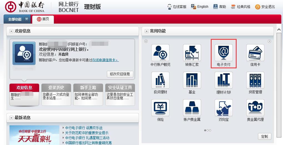
Task: Select the 登录历史 tab
Action: [x=56, y=88]
